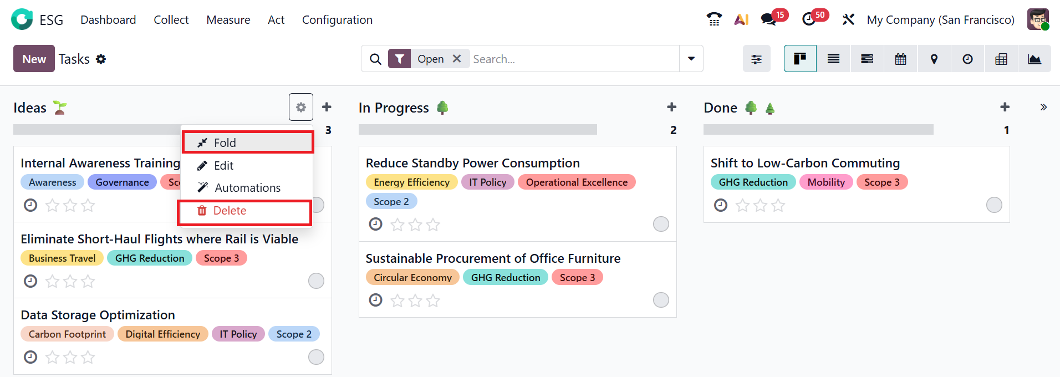The height and width of the screenshot is (377, 1060).
Task: Open the graph view
Action: point(1034,59)
